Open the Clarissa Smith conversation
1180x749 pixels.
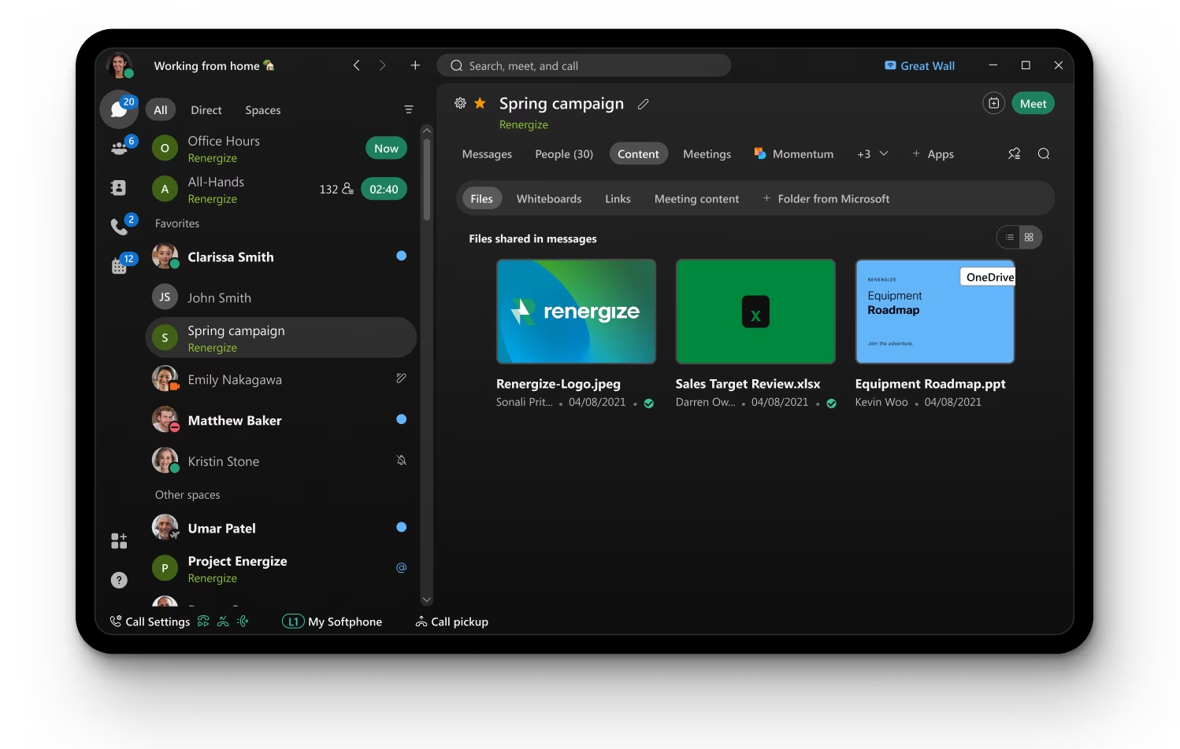click(x=280, y=256)
